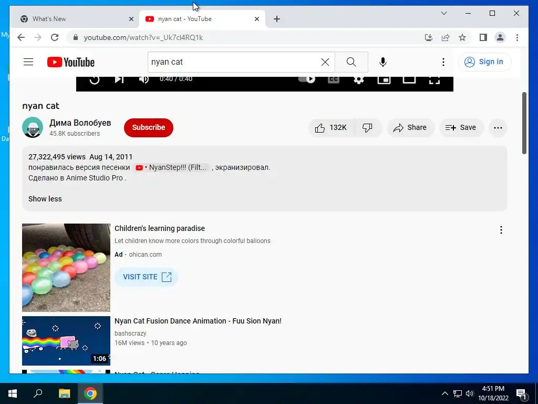The height and width of the screenshot is (404, 538).
Task: Go back in Chrome
Action: coord(21,37)
